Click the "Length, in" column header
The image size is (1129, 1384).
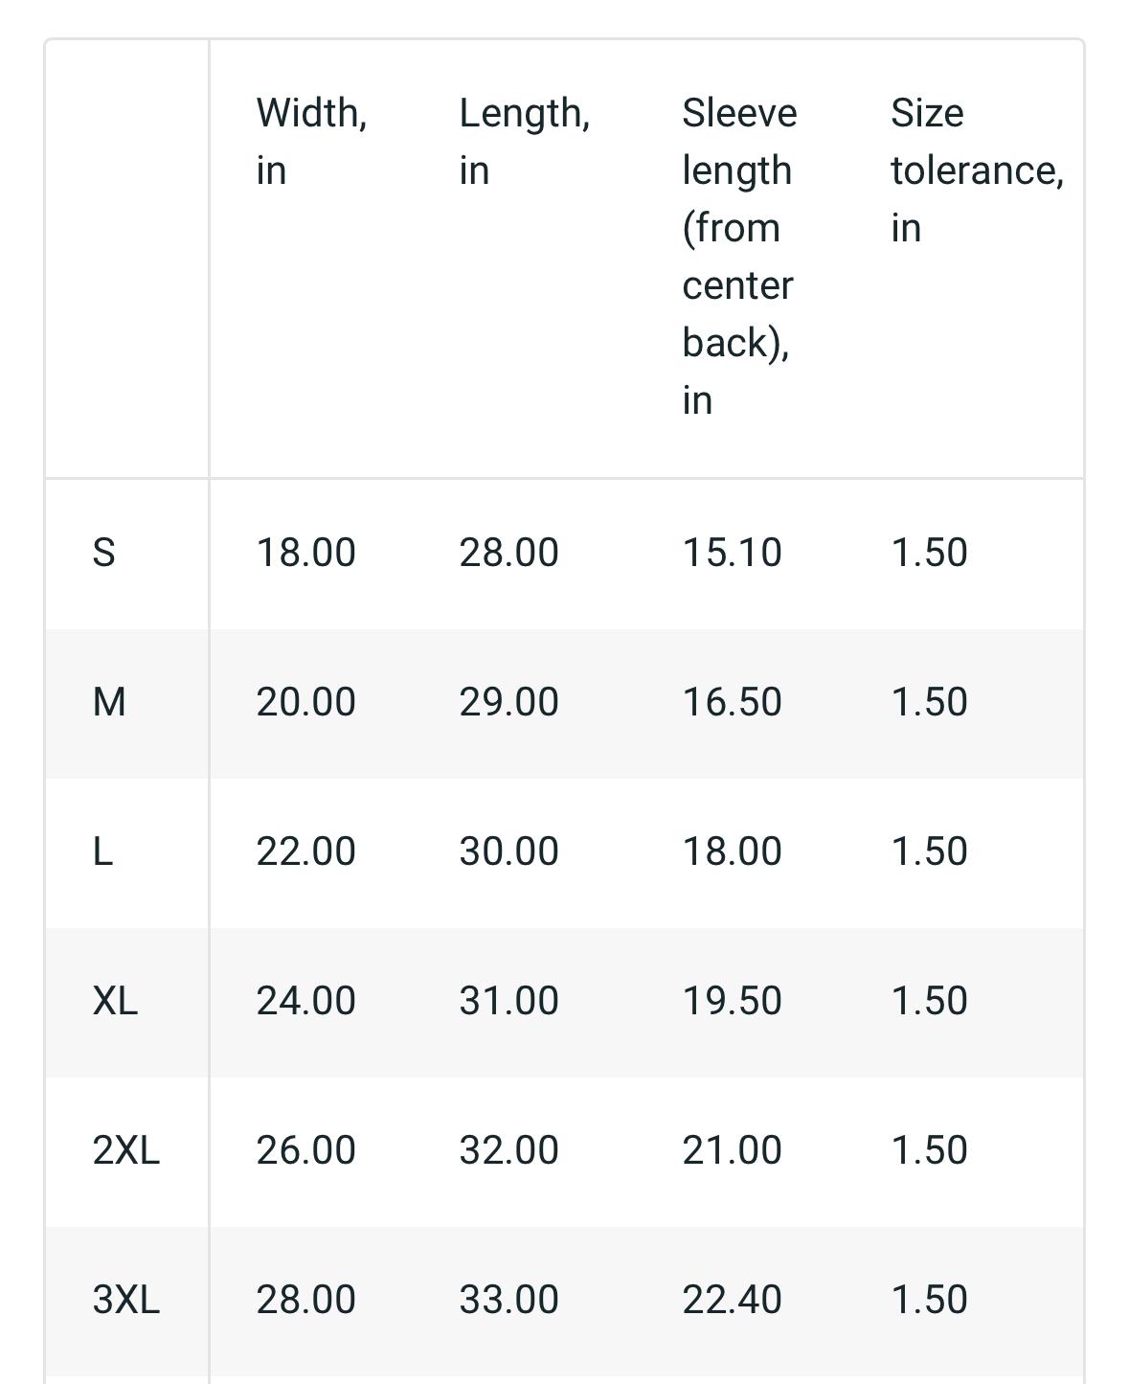click(524, 141)
